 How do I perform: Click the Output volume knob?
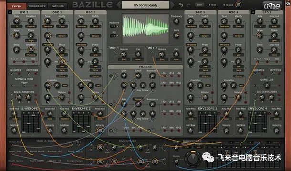point(238,5)
